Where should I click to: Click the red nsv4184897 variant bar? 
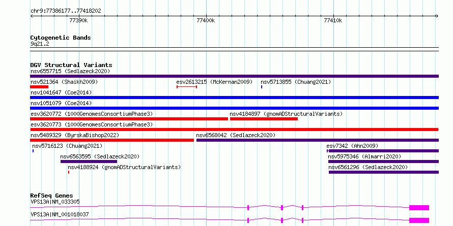point(264,119)
